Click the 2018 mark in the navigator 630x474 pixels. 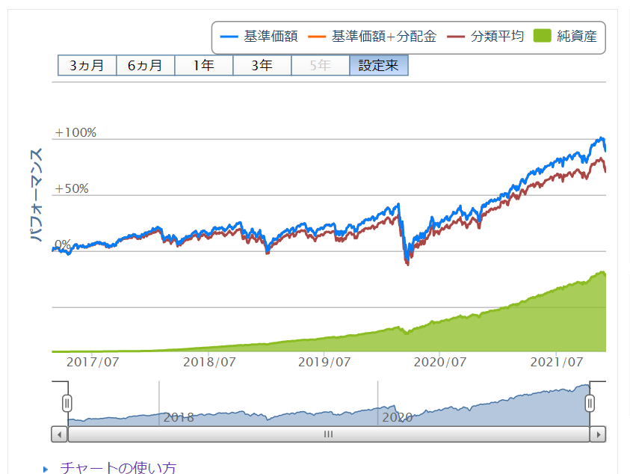pos(178,417)
